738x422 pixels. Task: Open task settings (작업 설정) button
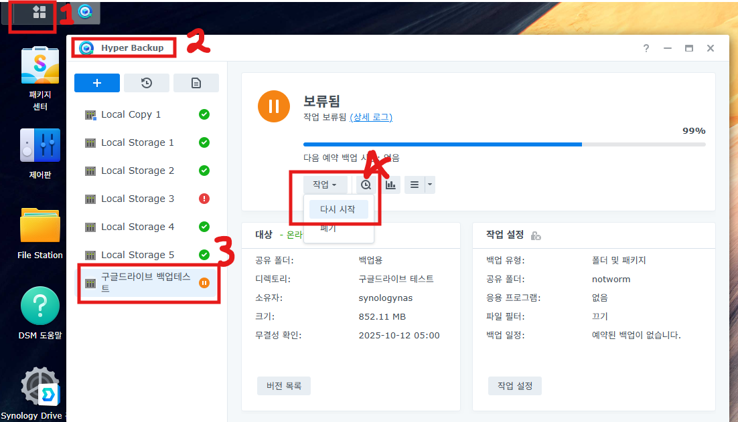point(515,386)
